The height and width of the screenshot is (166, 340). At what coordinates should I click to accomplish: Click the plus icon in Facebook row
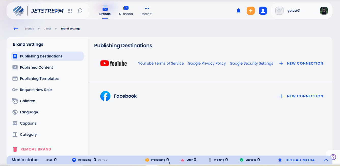pyautogui.click(x=281, y=96)
